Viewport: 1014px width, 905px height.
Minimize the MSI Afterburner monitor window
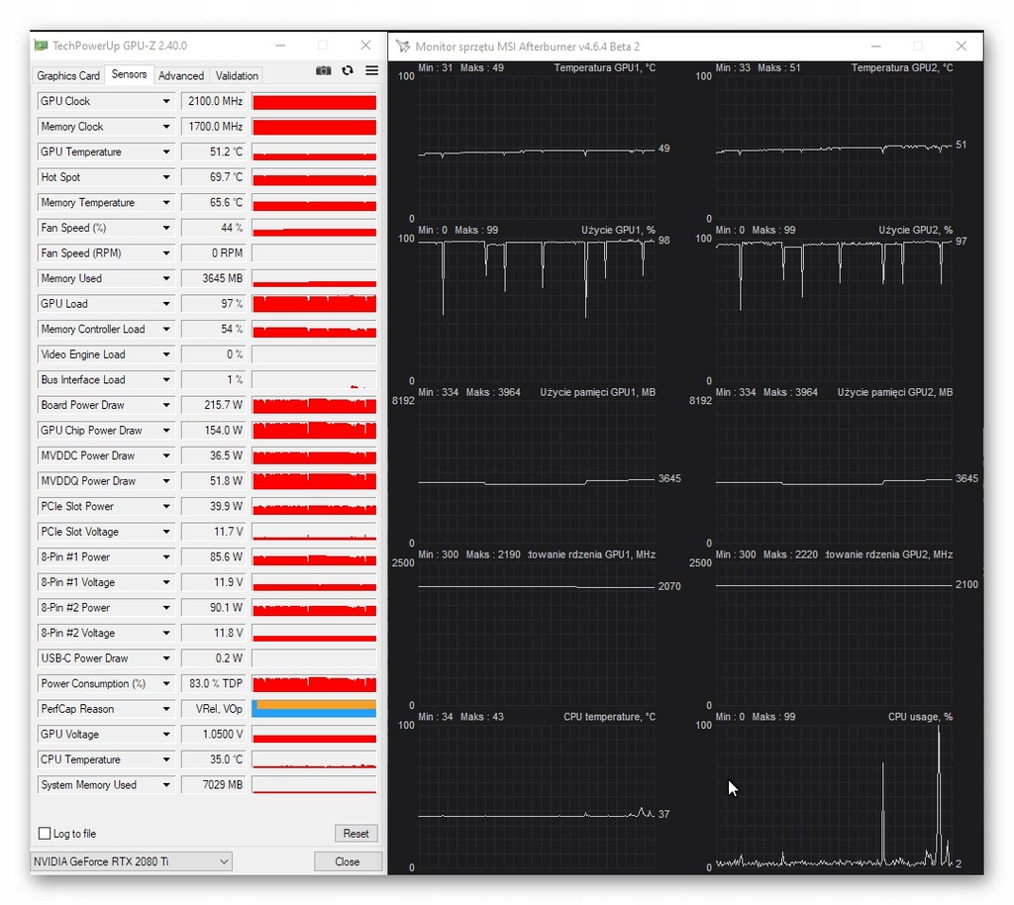click(x=875, y=46)
